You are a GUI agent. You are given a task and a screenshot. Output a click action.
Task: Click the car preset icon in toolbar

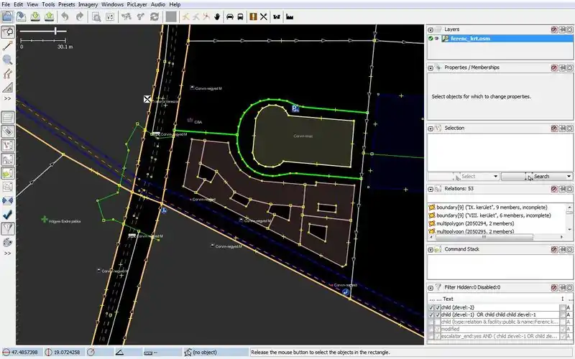click(x=230, y=16)
